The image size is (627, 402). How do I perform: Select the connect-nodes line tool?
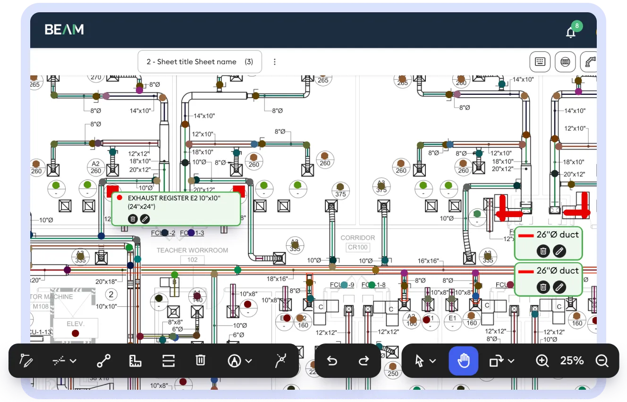click(x=103, y=361)
